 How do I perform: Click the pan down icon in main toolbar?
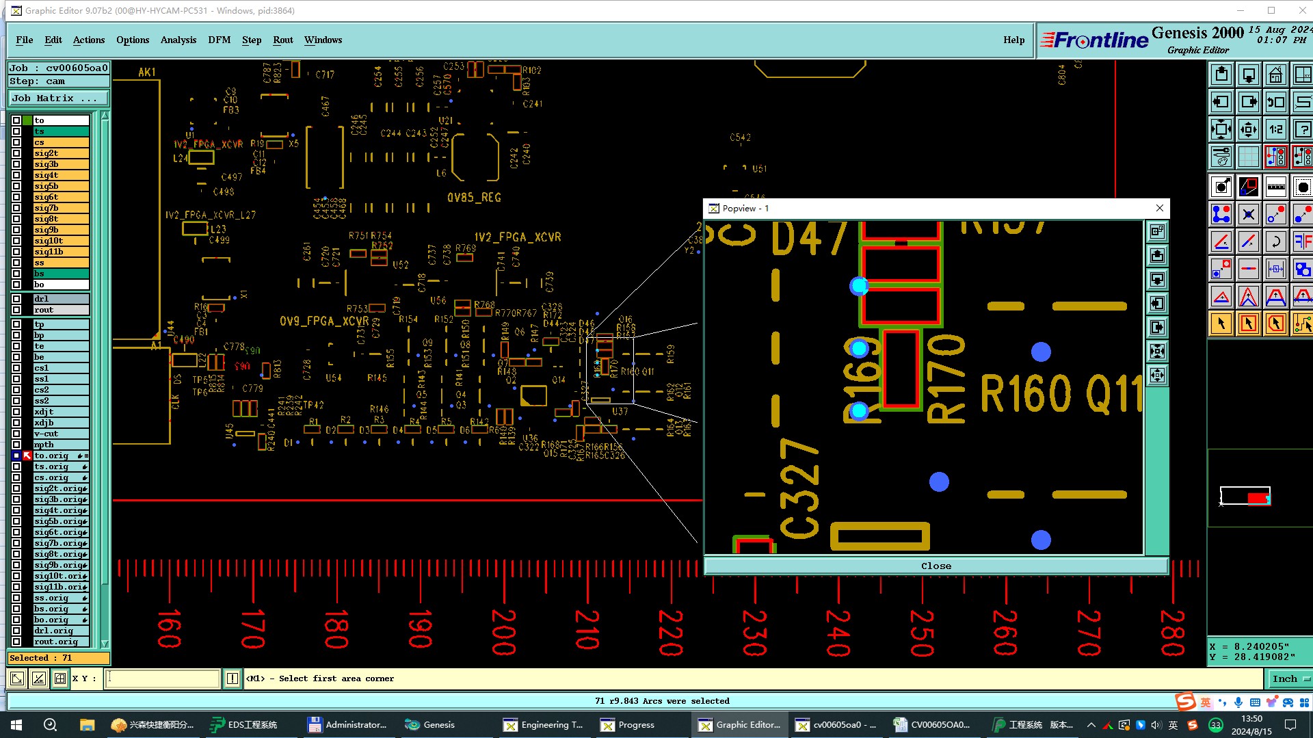(x=1249, y=75)
